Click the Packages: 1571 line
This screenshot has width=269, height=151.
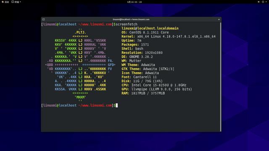[135, 44]
